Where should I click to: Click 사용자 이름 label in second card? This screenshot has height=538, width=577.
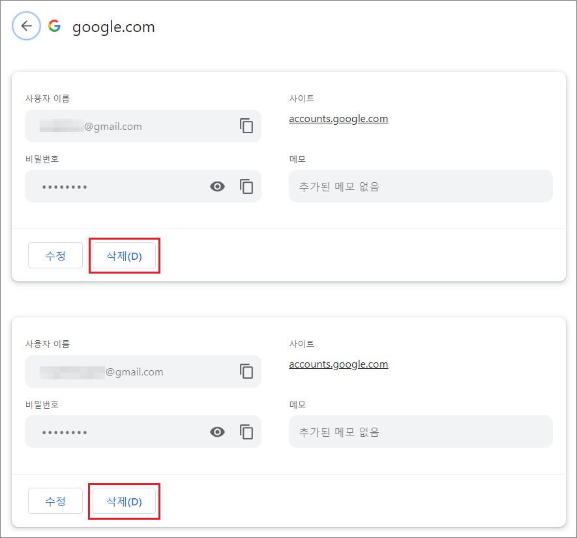[48, 344]
